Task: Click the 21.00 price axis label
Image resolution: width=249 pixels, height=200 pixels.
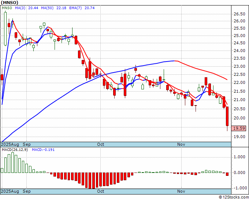Action: coord(239,100)
